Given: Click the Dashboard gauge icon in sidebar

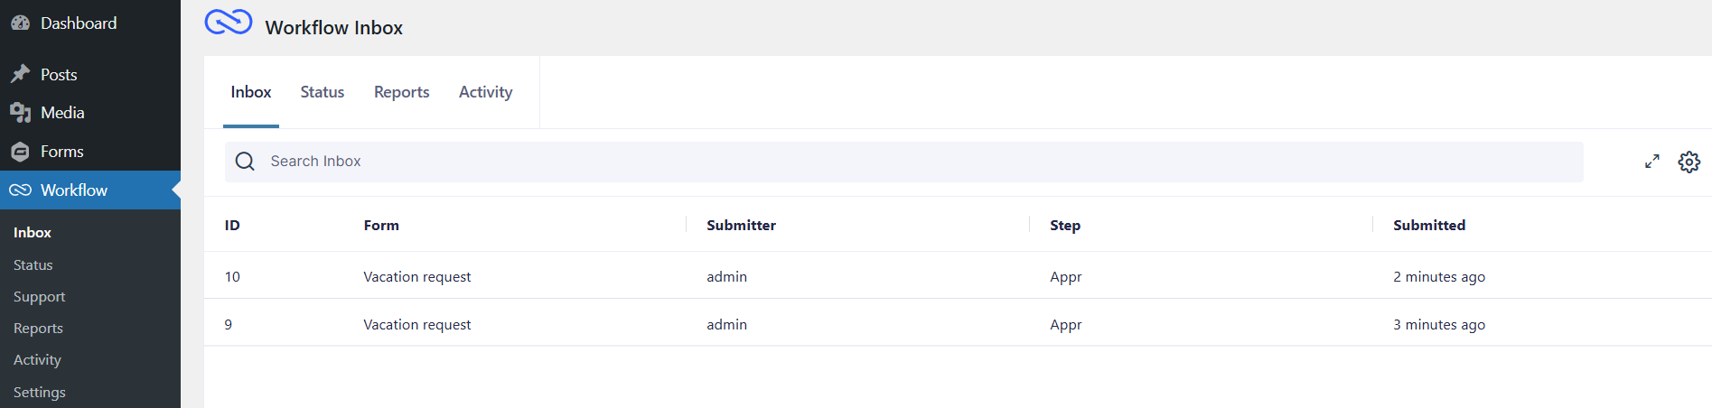Looking at the screenshot, I should coord(20,23).
